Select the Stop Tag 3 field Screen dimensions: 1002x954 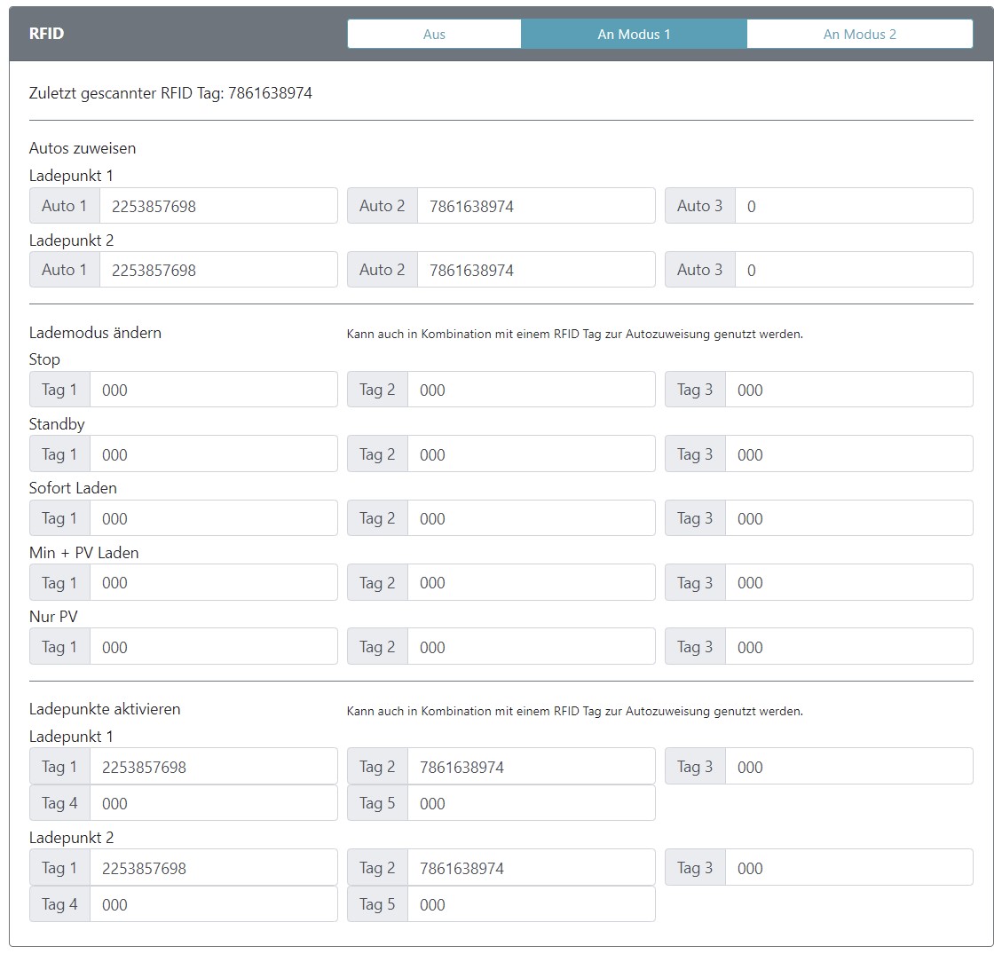[848, 390]
